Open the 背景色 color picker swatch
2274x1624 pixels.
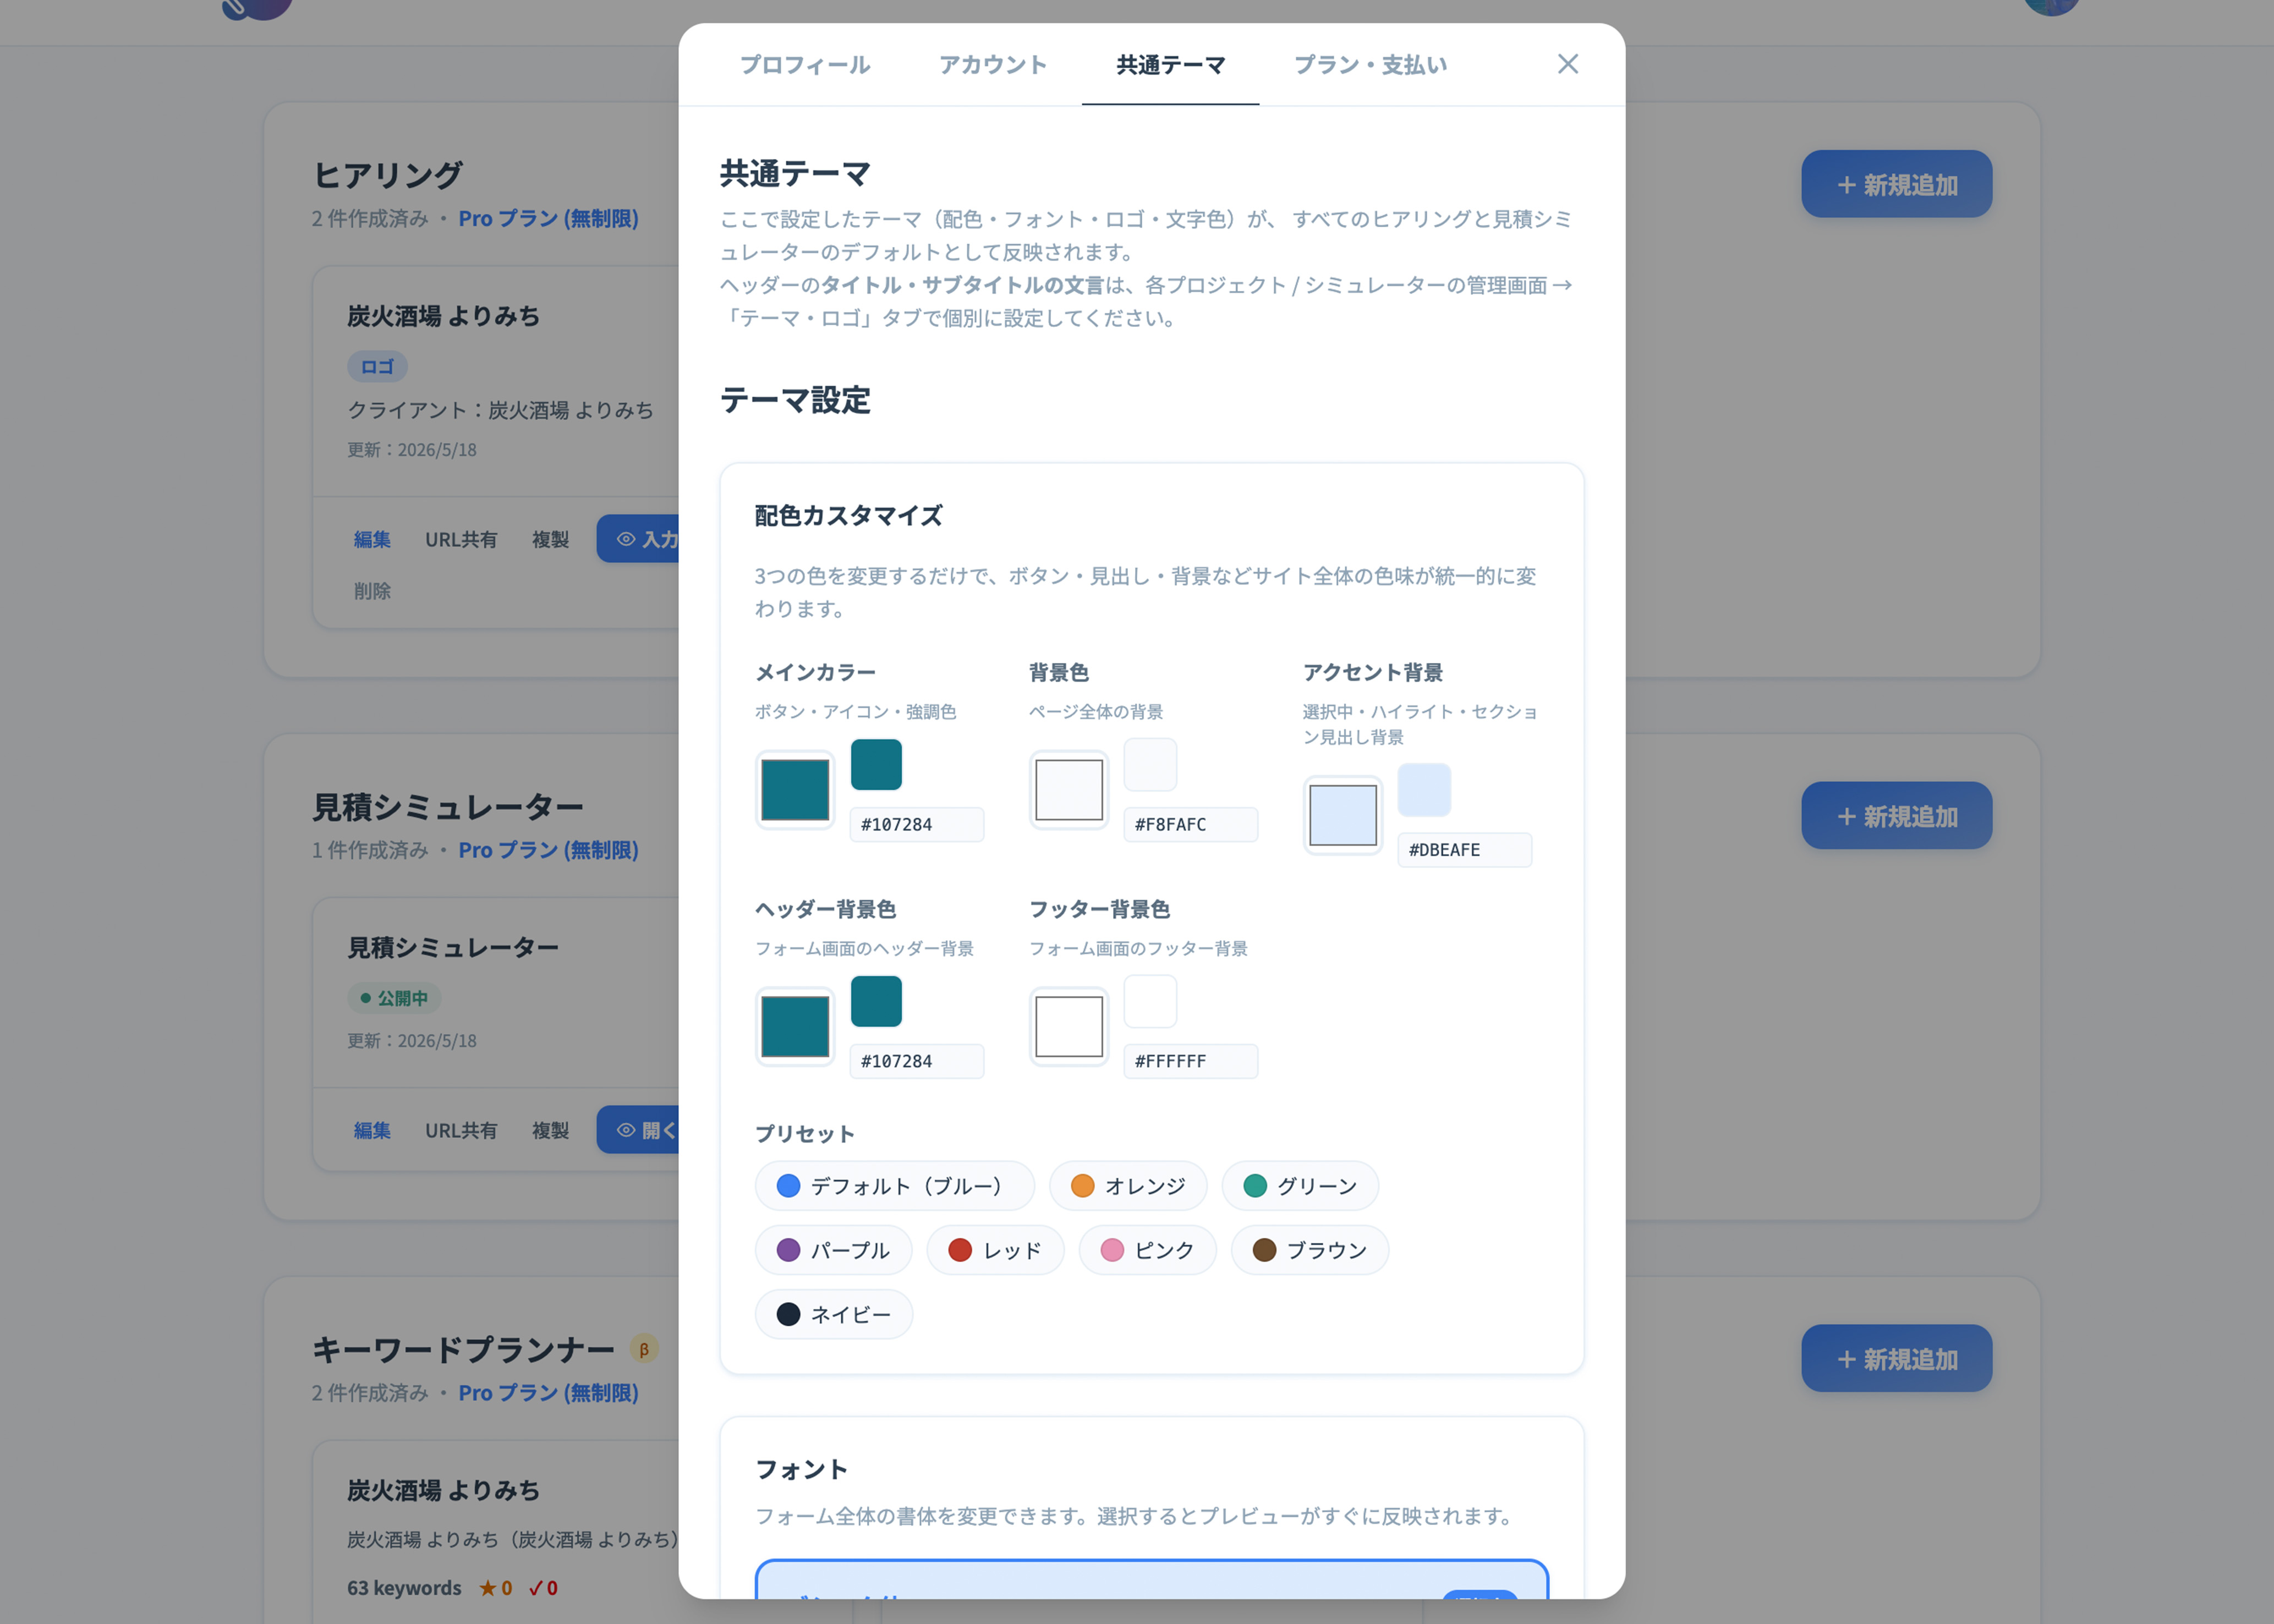[x=1068, y=790]
